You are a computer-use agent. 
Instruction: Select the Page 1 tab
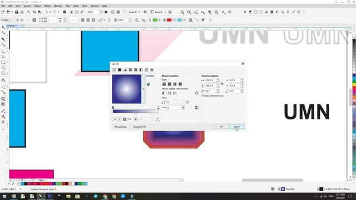pyautogui.click(x=42, y=180)
